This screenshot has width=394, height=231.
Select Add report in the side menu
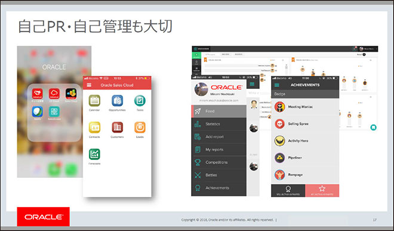pyautogui.click(x=219, y=137)
